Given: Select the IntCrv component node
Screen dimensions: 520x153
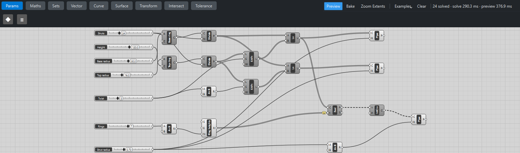Looking at the screenshot, I should [x=377, y=110].
